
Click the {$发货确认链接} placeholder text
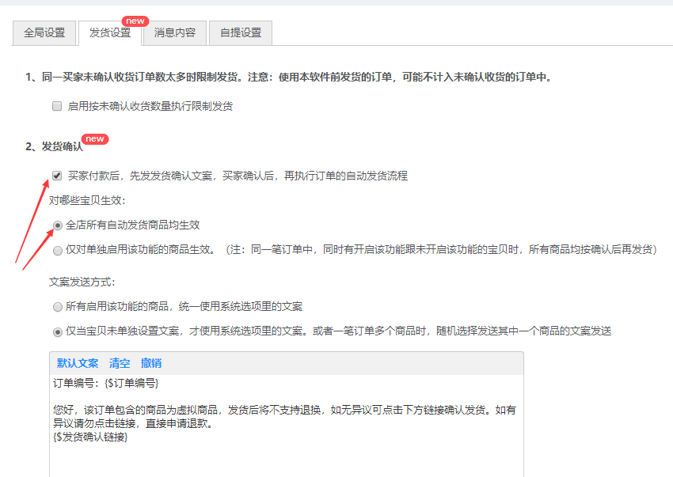pyautogui.click(x=90, y=437)
